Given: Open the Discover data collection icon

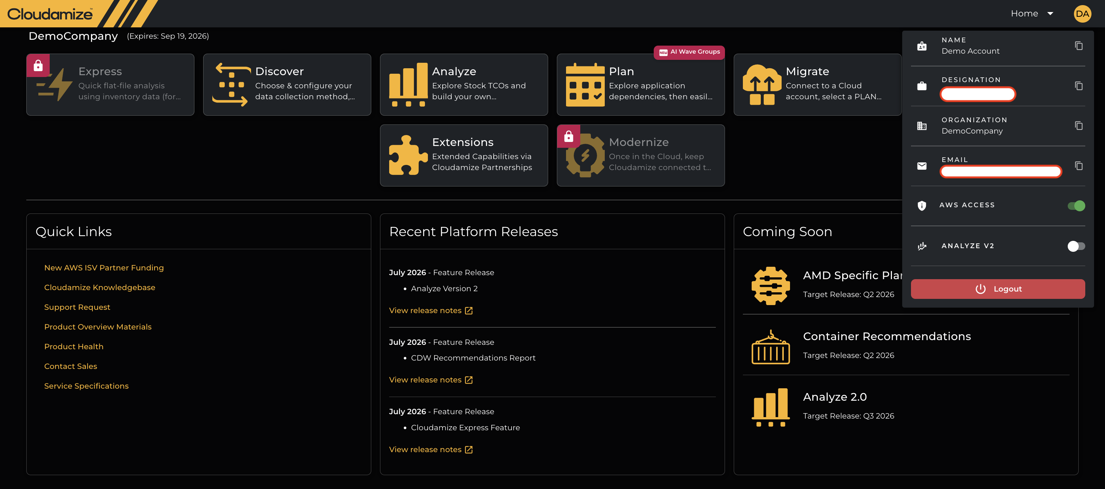Looking at the screenshot, I should [231, 84].
